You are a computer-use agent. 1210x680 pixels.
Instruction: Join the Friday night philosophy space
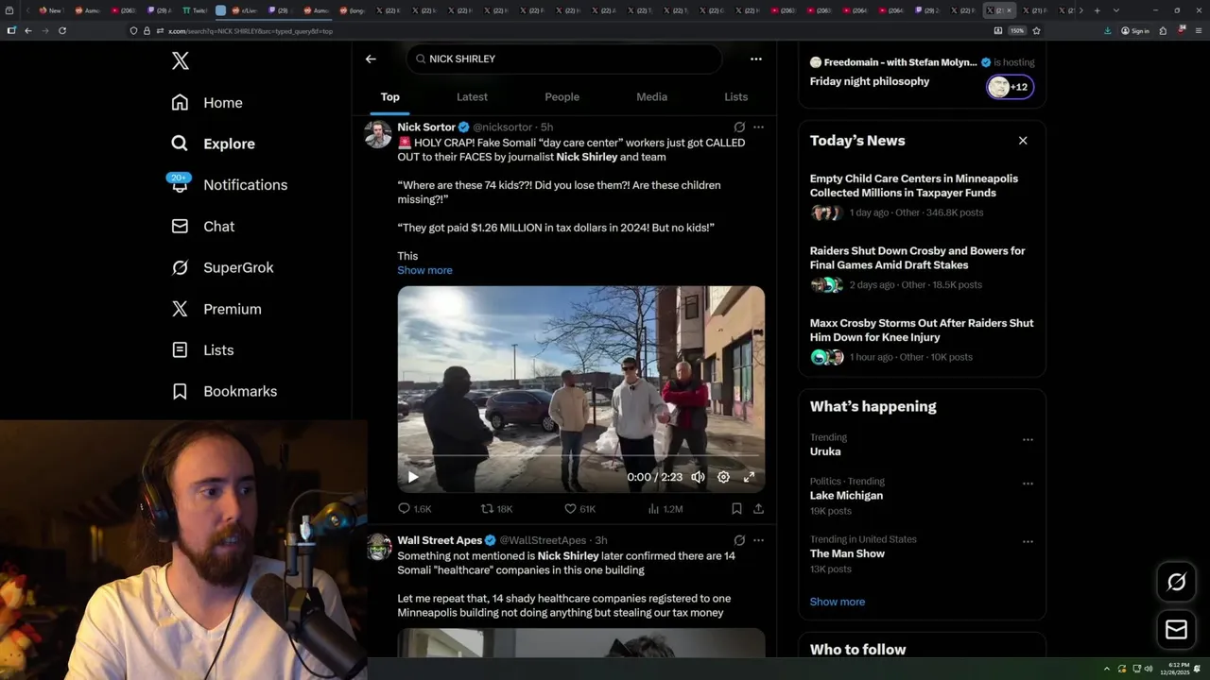(x=870, y=81)
